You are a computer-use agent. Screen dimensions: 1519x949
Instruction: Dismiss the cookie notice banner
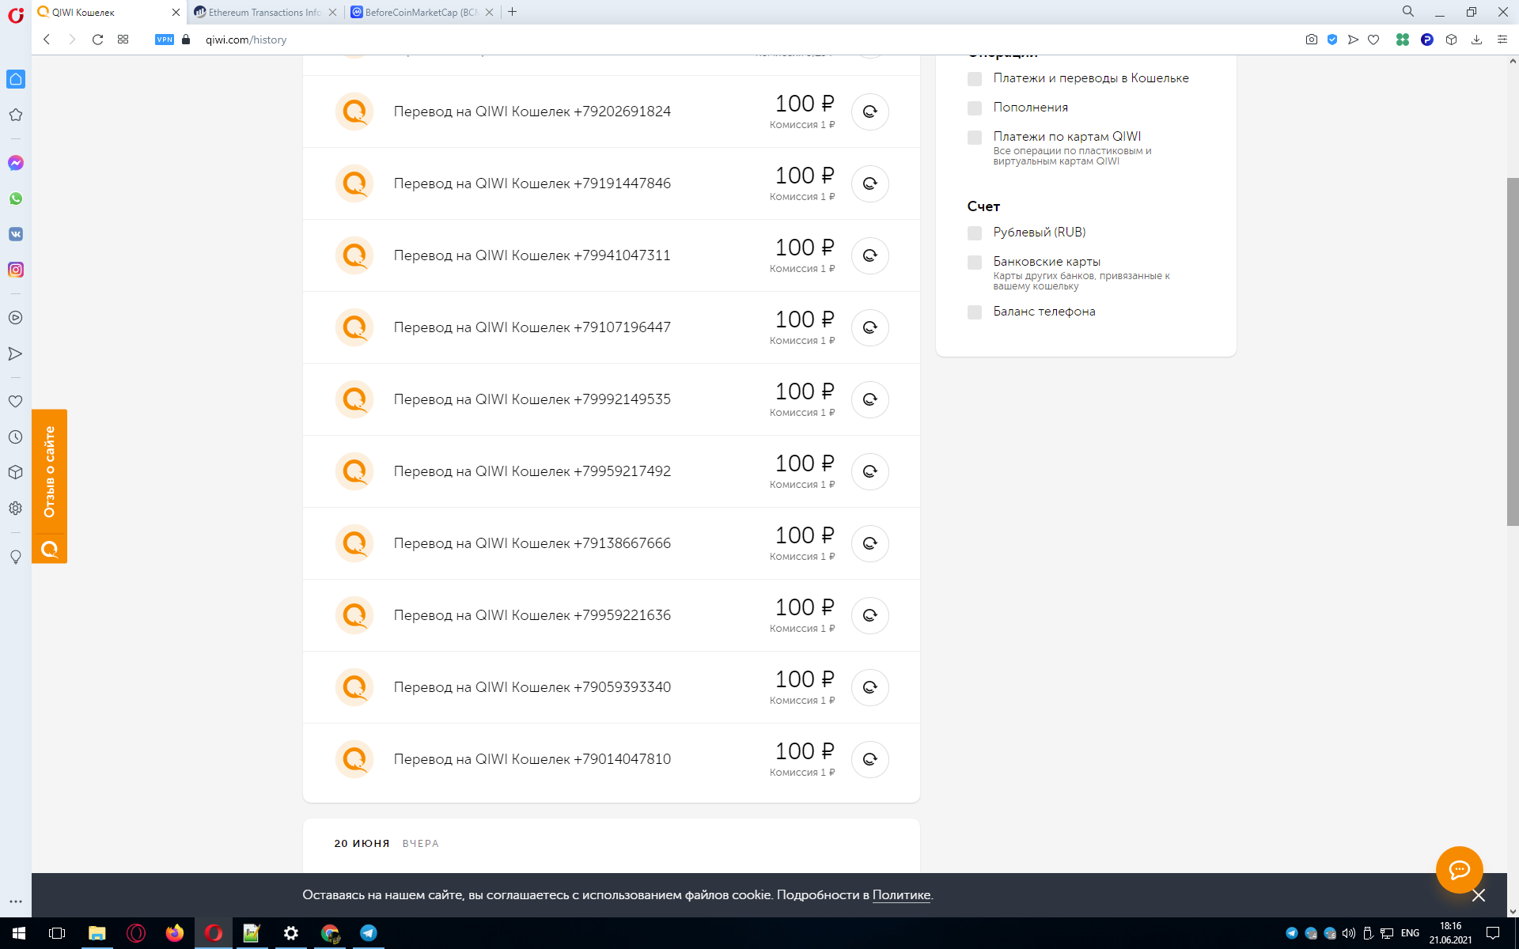[1479, 895]
